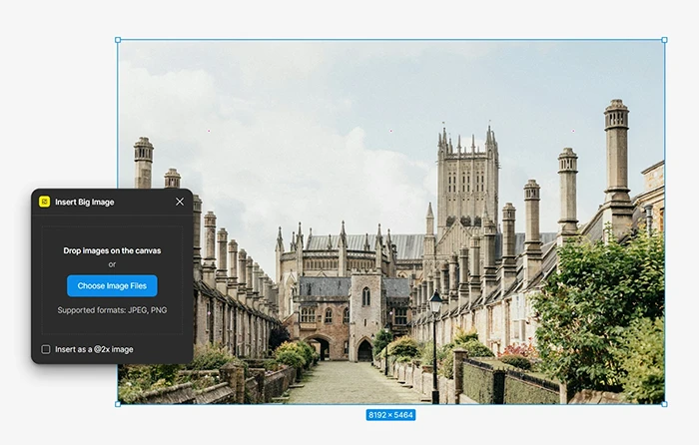Close the Insert Big Image dialog

(x=180, y=202)
